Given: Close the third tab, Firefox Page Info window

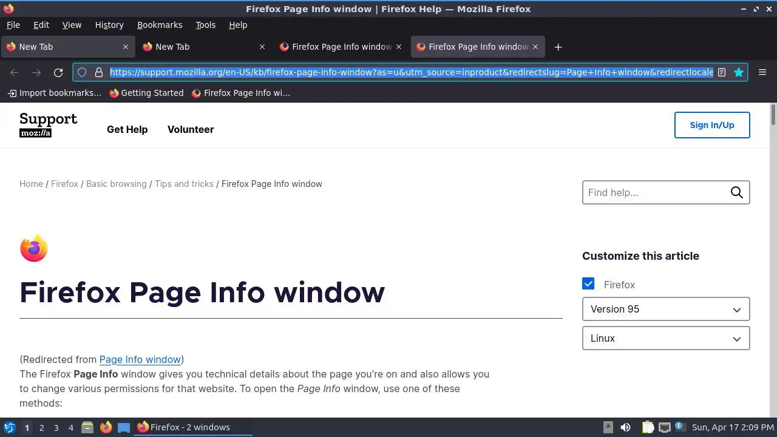Looking at the screenshot, I should point(399,47).
